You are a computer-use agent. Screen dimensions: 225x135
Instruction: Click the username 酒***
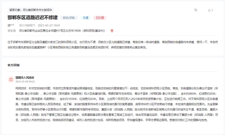tap(11, 25)
